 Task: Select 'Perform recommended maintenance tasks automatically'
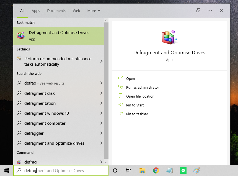pyautogui.click(x=59, y=62)
